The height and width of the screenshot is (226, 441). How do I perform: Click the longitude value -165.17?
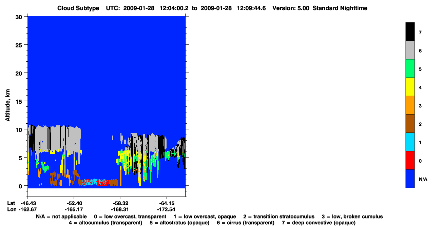[75, 209]
